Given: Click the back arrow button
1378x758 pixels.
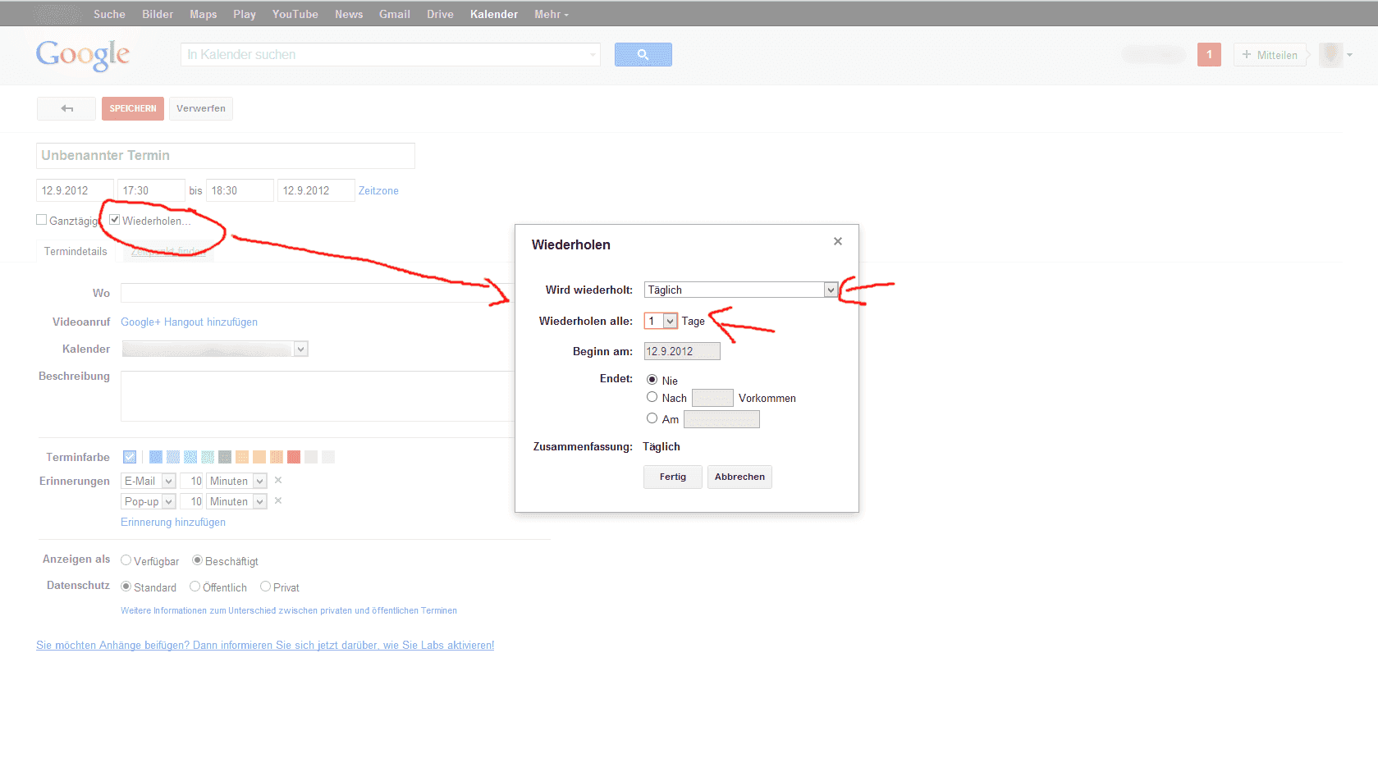Looking at the screenshot, I should 66,108.
